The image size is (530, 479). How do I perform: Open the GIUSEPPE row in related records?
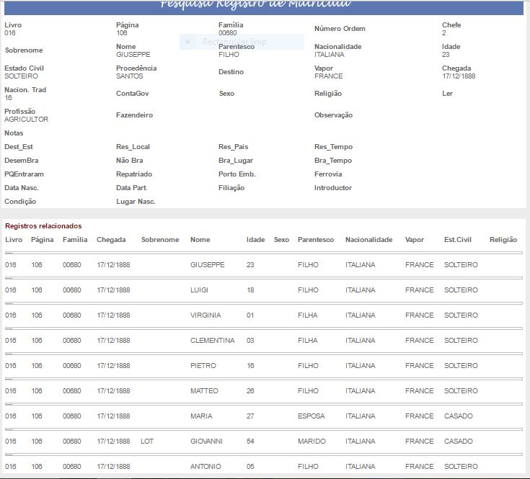click(207, 265)
